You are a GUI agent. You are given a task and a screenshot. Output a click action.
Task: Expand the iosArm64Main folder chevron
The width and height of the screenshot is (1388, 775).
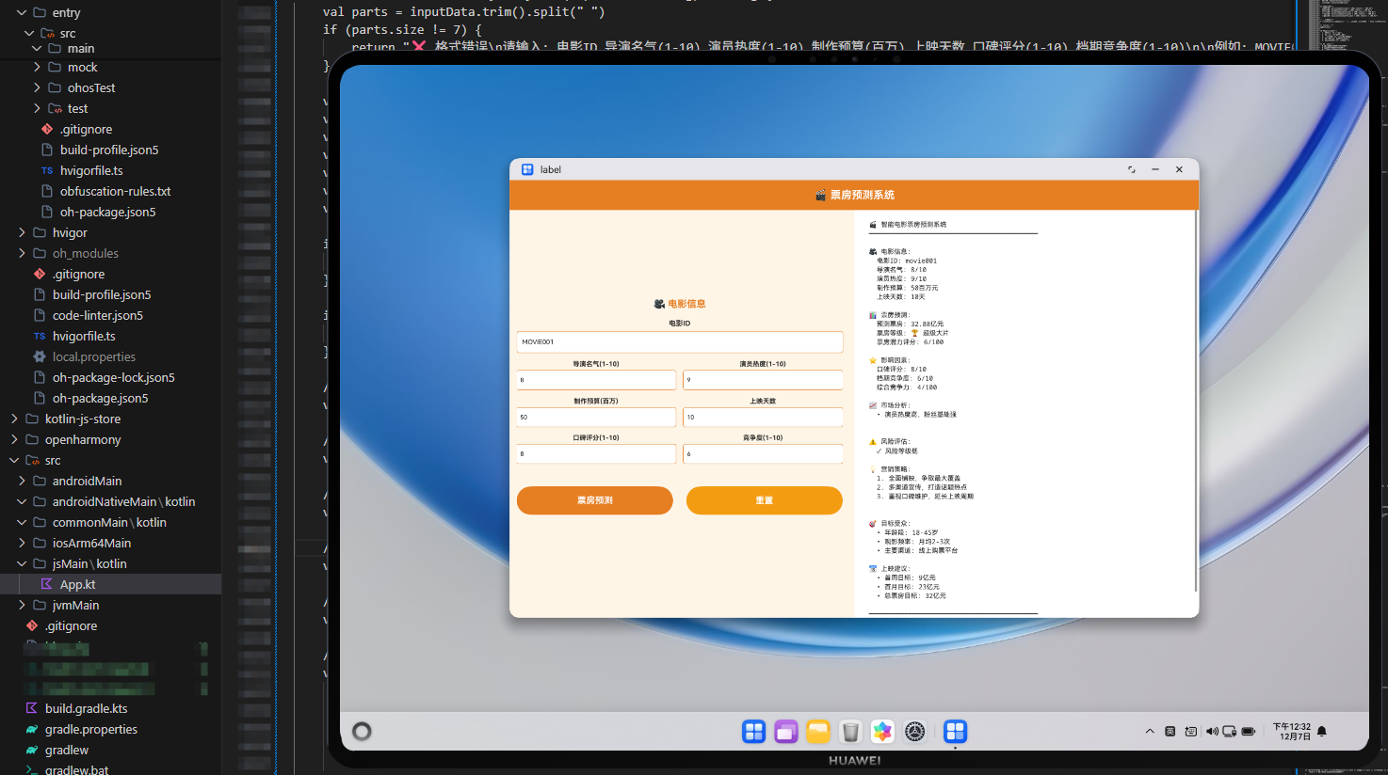22,543
